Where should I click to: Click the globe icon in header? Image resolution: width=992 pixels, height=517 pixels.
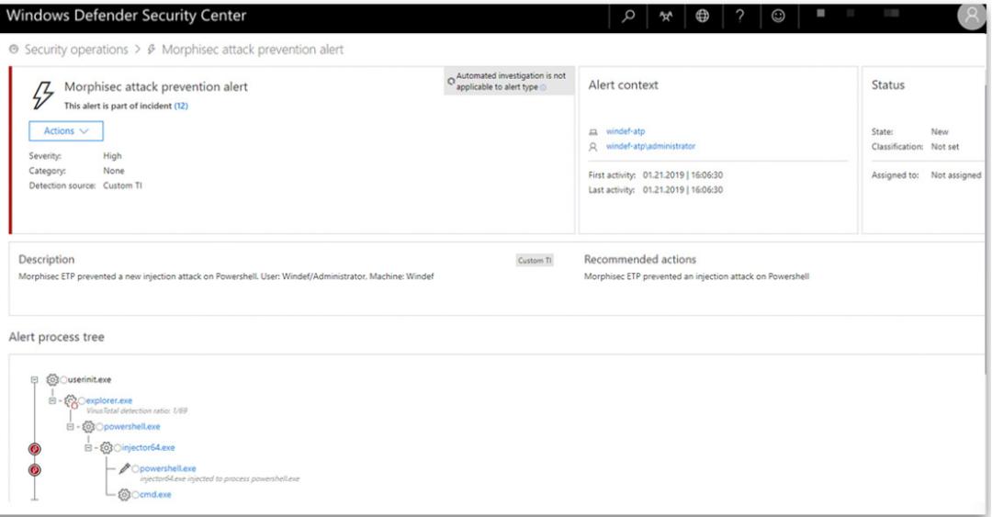click(703, 17)
